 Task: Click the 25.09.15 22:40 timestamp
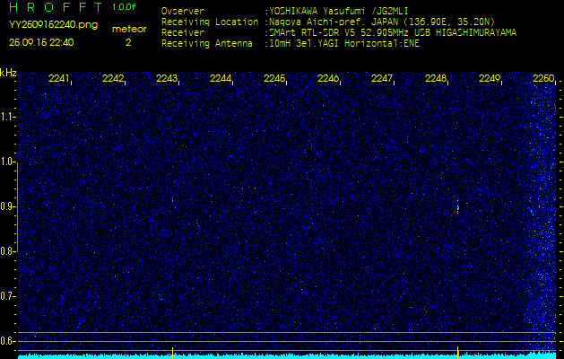coord(41,42)
